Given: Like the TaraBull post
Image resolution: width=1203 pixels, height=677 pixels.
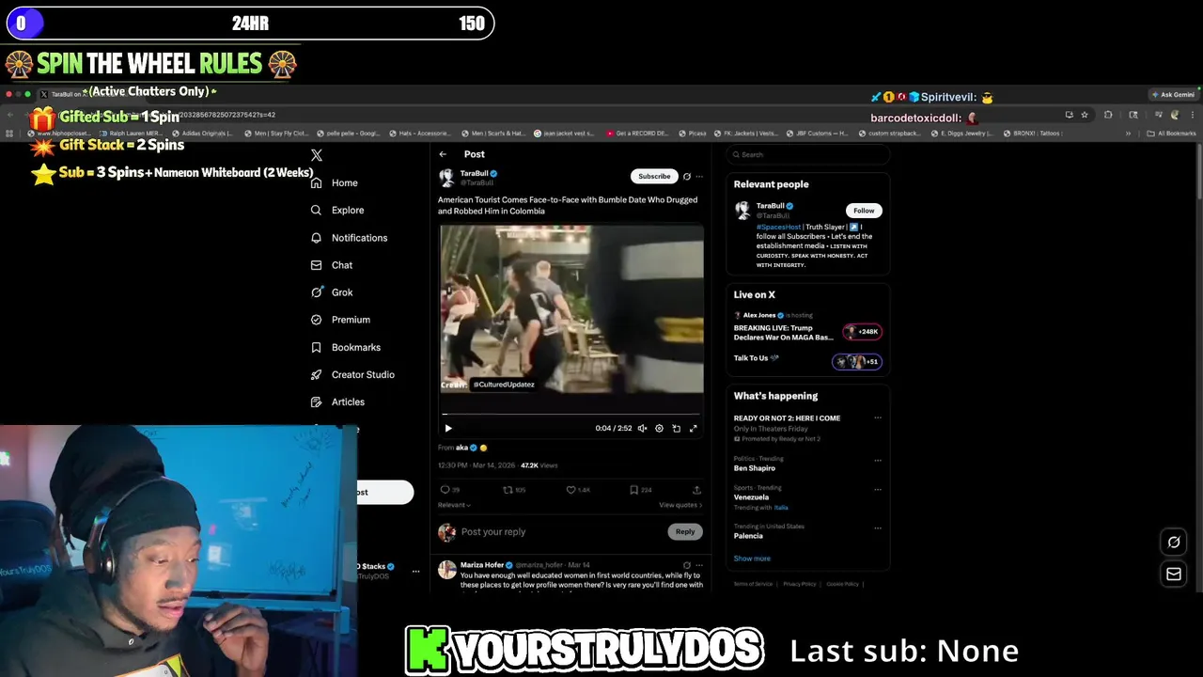Looking at the screenshot, I should tap(570, 490).
